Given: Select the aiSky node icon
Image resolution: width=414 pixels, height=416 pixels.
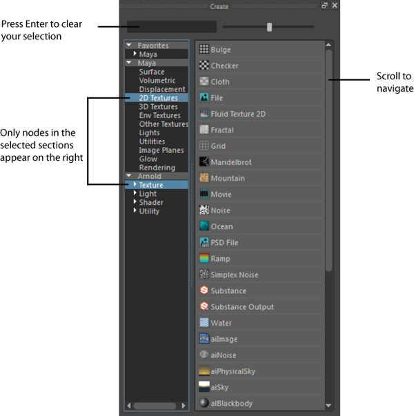Looking at the screenshot, I should pos(204,387).
